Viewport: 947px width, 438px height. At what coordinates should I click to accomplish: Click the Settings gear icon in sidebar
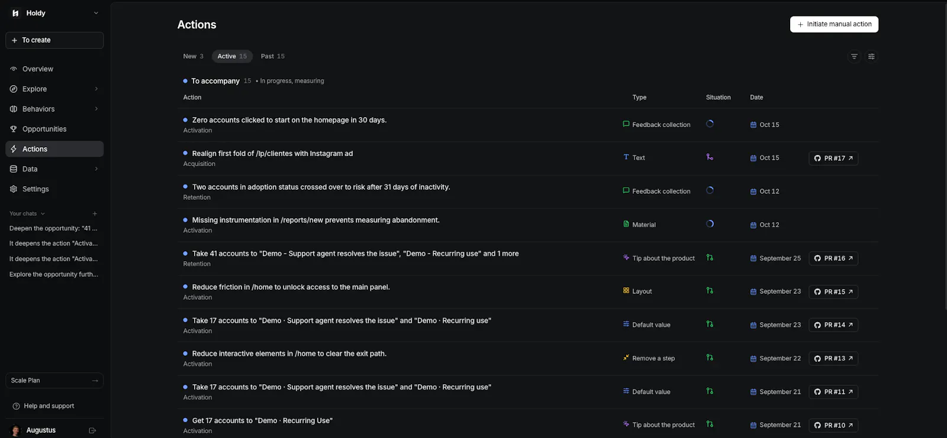(x=14, y=189)
